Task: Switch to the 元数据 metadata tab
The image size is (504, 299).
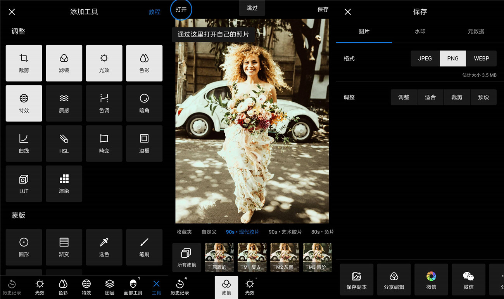Action: [476, 31]
